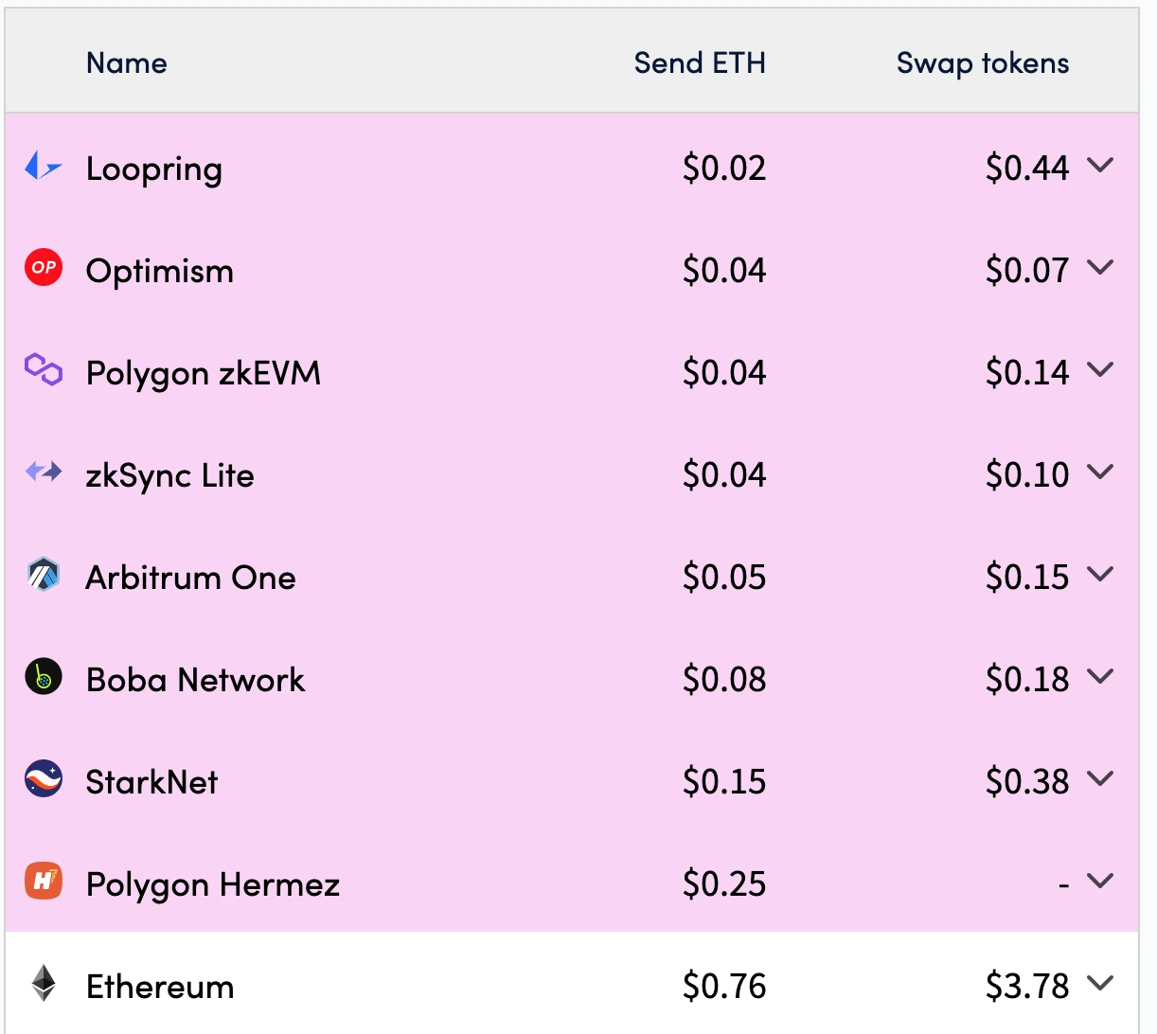Click the red Optimism OP icon
The width and height of the screenshot is (1157, 1034).
[x=43, y=268]
